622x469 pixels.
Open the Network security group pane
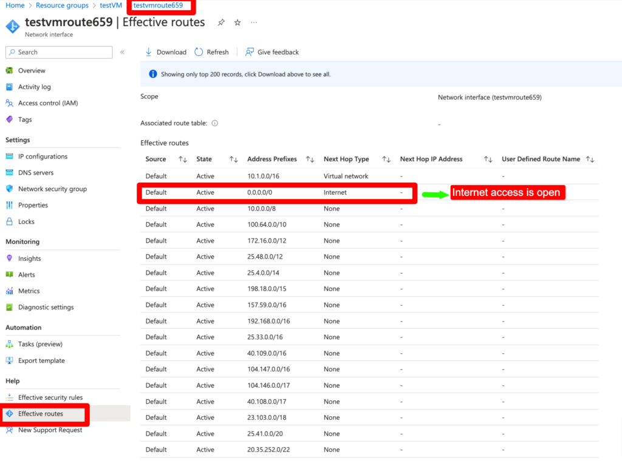(x=52, y=189)
